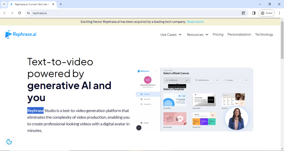Open a new tab with plus icon
This screenshot has width=284, height=151.
[x=61, y=4]
